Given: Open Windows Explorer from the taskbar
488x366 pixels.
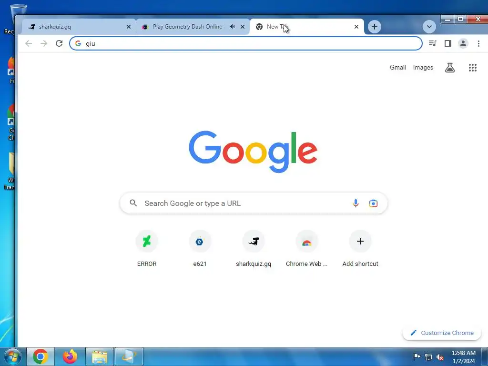Looking at the screenshot, I should [x=100, y=356].
